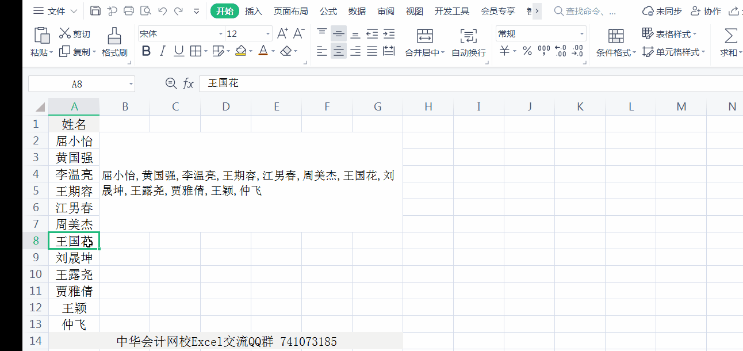
Task: Show more ribbon tabs with arrow
Action: pos(537,11)
